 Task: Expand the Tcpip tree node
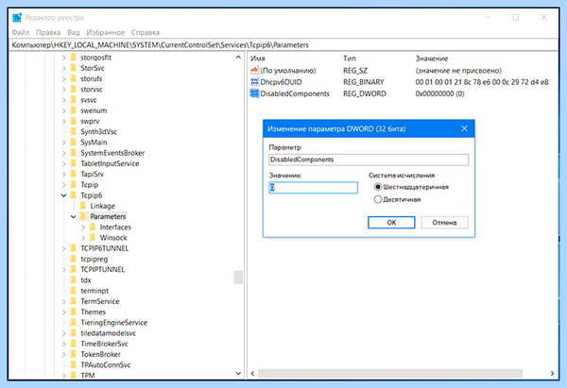(63, 185)
